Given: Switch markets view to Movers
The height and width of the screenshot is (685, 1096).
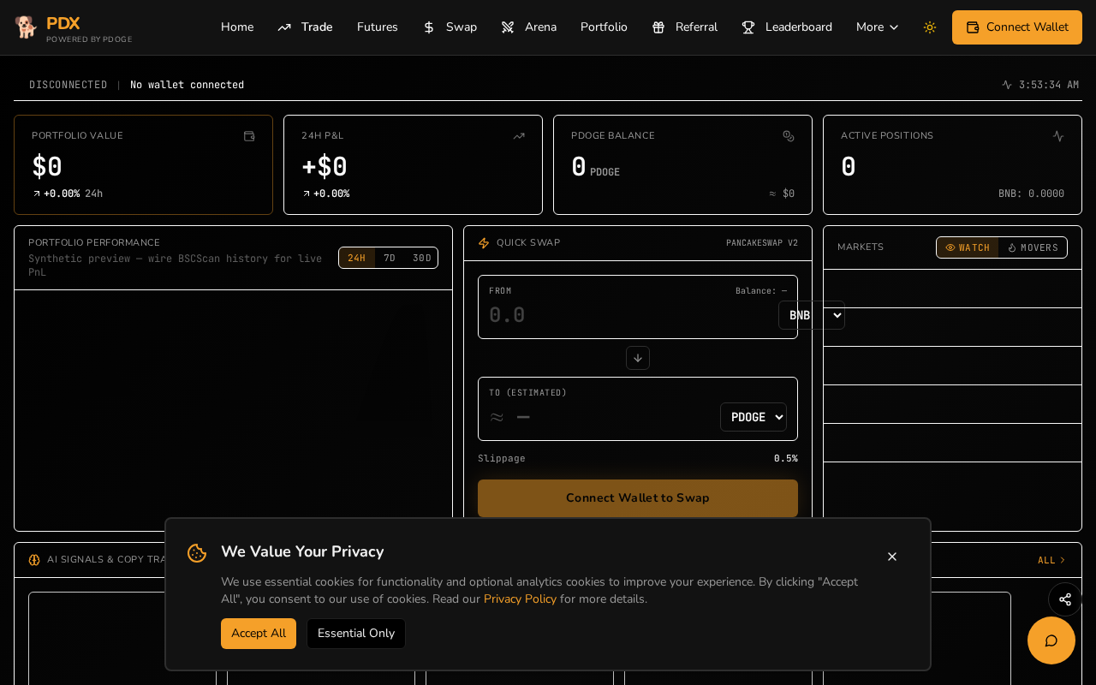Looking at the screenshot, I should (1033, 247).
